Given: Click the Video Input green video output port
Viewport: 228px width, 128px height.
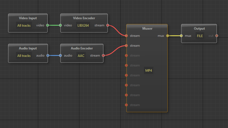Looking at the screenshot, I should coord(48,25).
